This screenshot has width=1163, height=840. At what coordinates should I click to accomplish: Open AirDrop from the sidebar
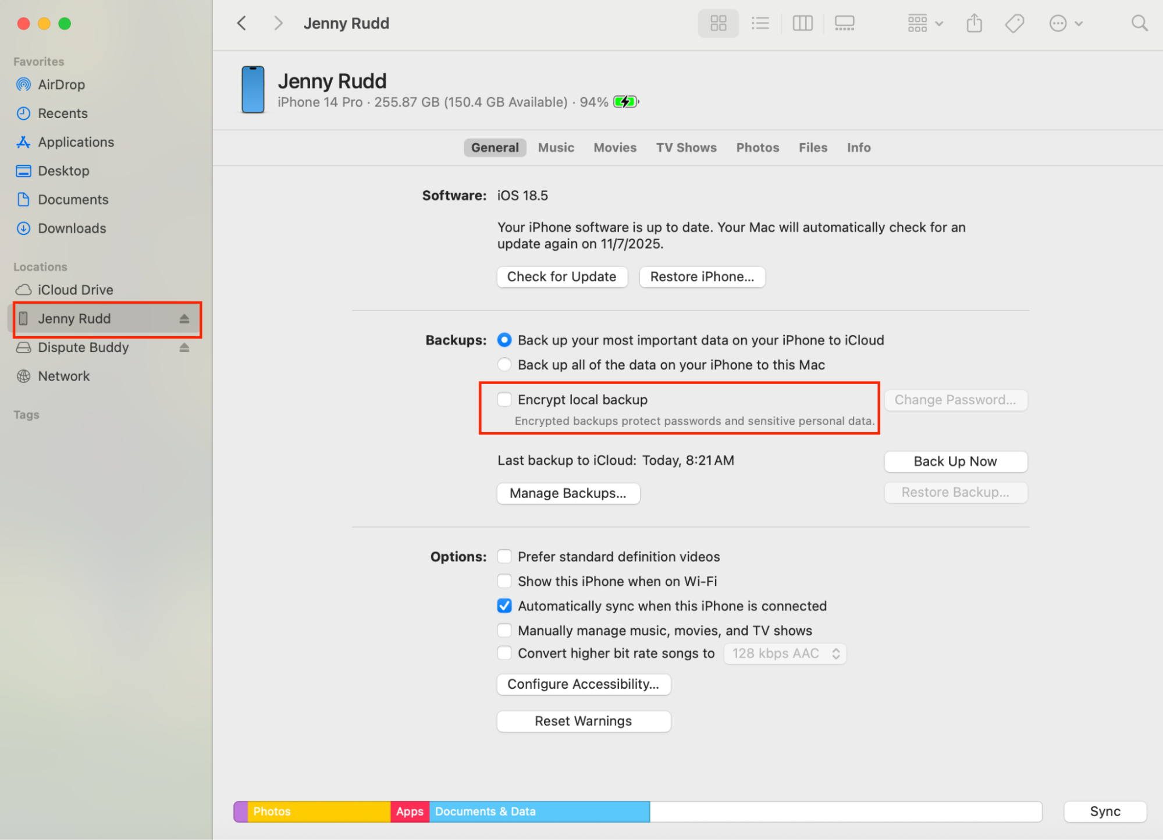[x=61, y=84]
